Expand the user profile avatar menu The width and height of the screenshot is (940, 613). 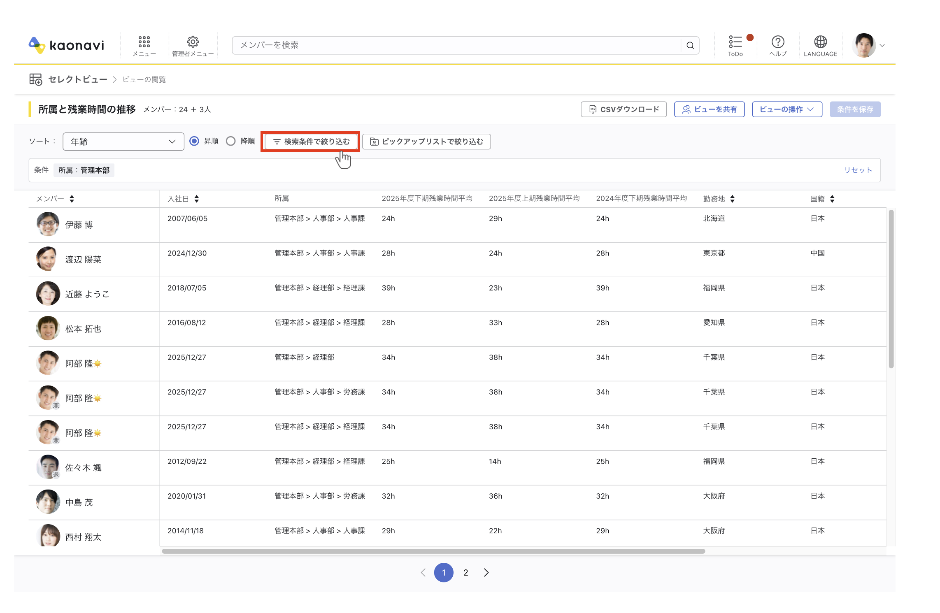point(869,45)
